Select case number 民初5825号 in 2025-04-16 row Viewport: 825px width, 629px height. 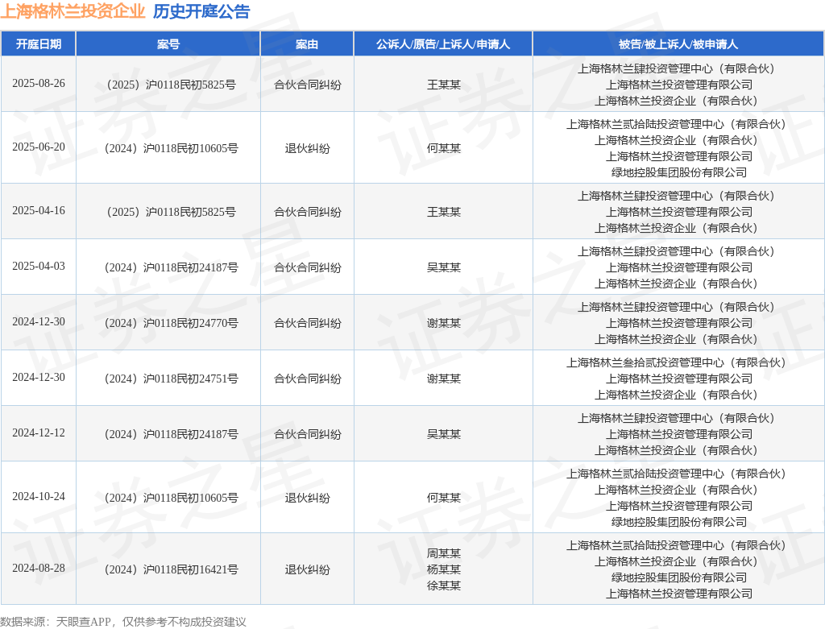pyautogui.click(x=171, y=212)
